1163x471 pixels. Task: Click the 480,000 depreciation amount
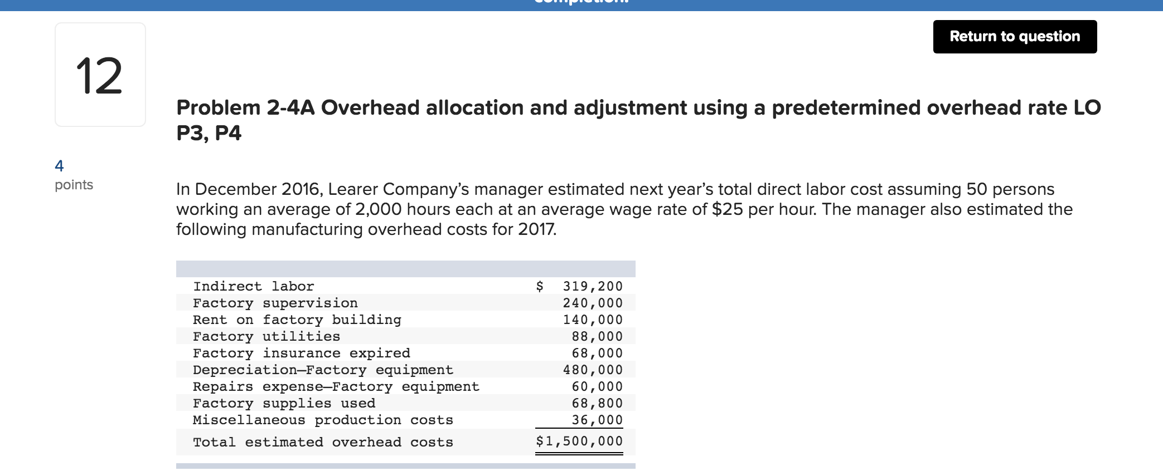[593, 370]
